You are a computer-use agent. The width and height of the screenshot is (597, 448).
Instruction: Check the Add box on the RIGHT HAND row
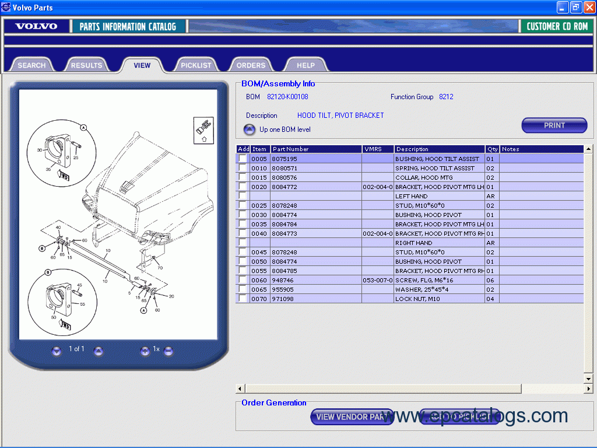[x=243, y=243]
